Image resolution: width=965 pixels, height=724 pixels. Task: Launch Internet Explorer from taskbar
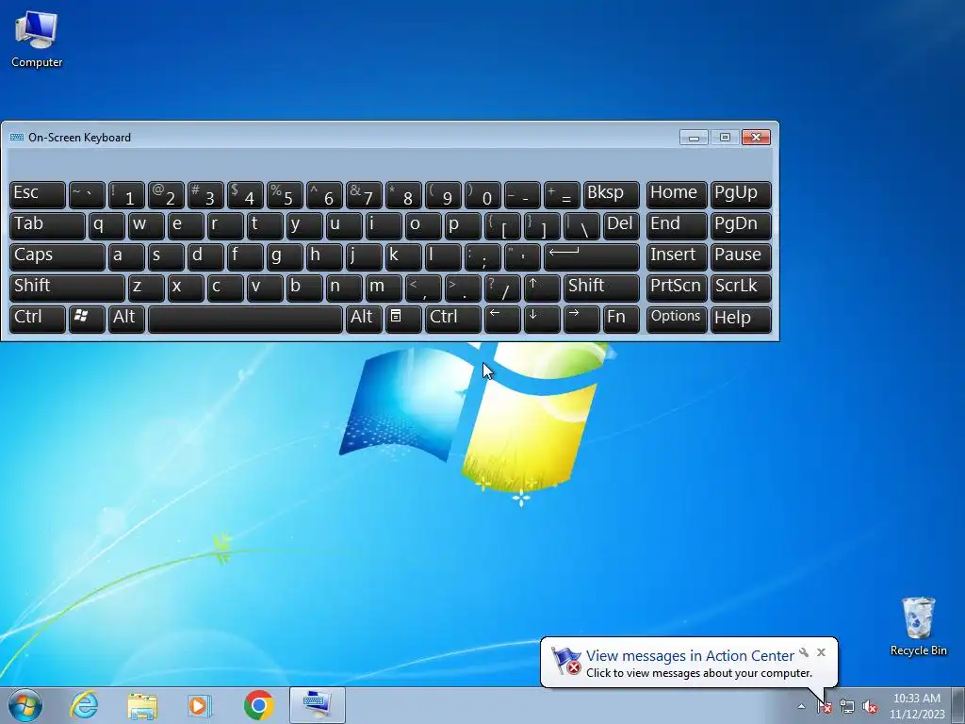pos(84,705)
